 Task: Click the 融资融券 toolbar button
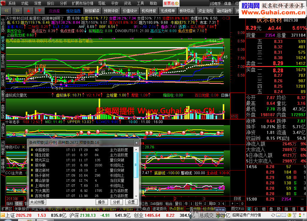coord(224,11)
